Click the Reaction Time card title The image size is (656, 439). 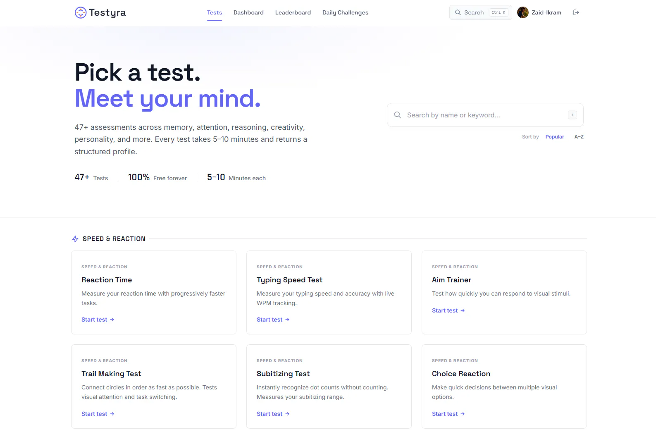pyautogui.click(x=107, y=280)
